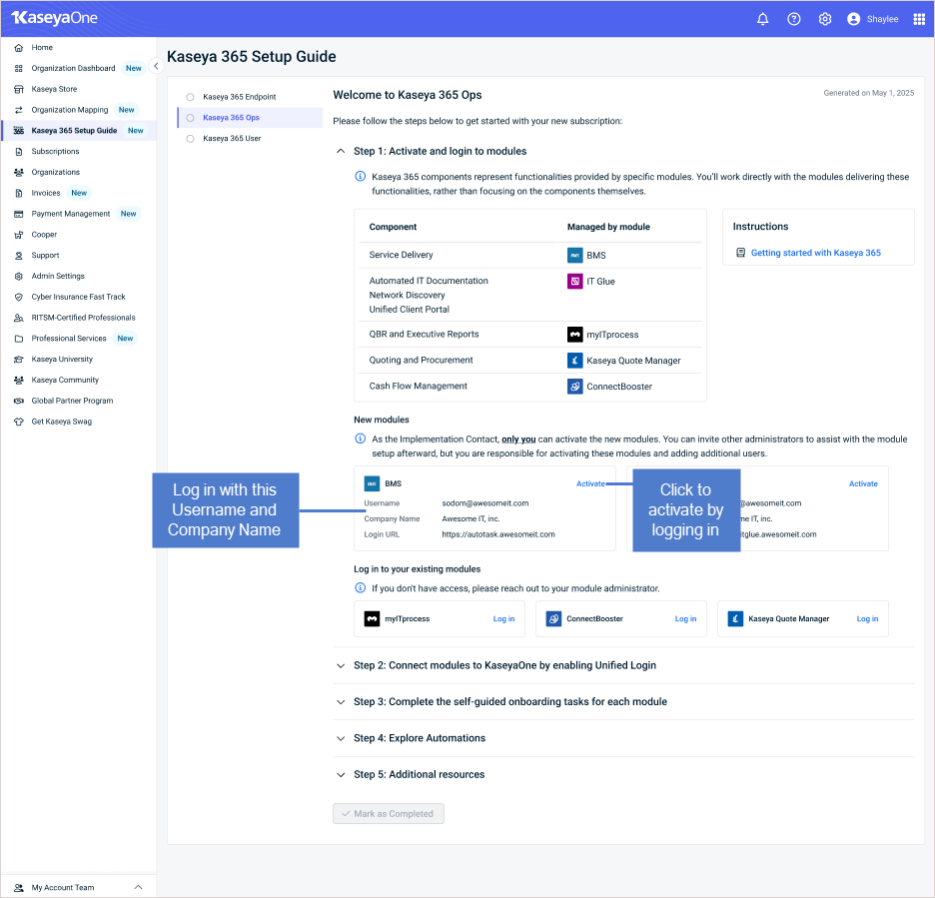Click the Kaseya University graduation cap icon
Screen dimensions: 935x898
point(19,360)
